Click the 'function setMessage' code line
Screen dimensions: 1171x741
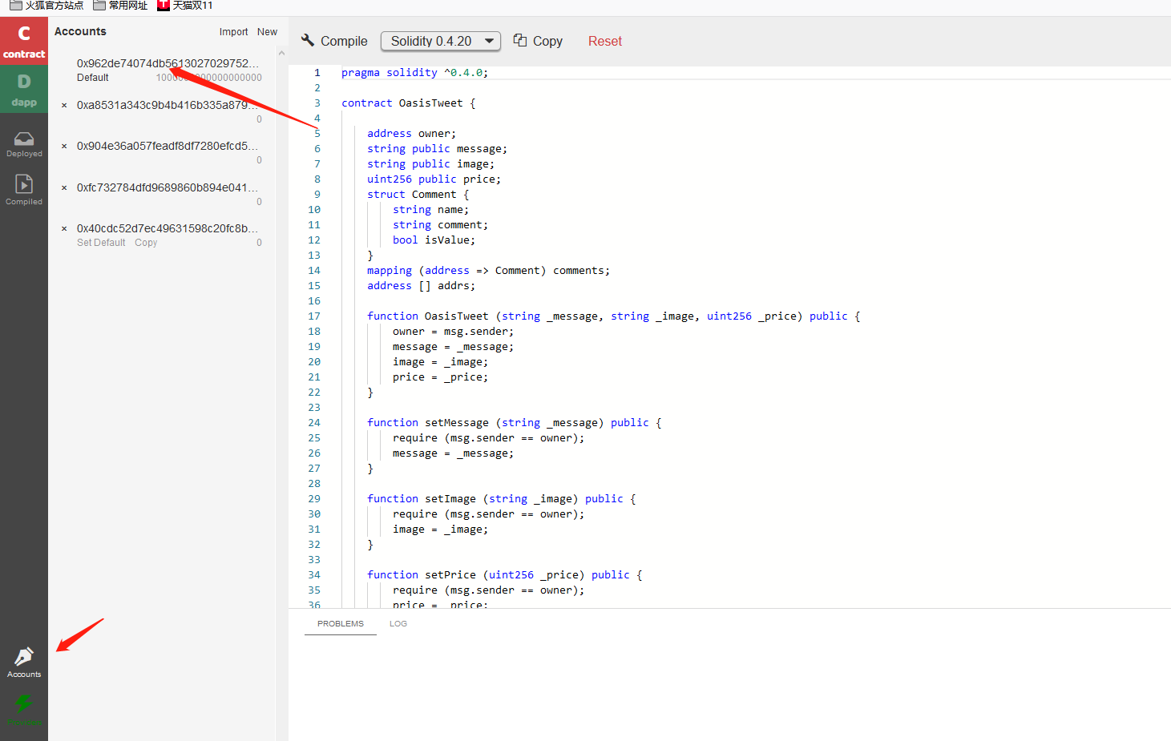[514, 423]
